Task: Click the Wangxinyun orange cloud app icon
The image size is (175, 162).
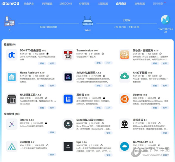Action: tap(125, 55)
